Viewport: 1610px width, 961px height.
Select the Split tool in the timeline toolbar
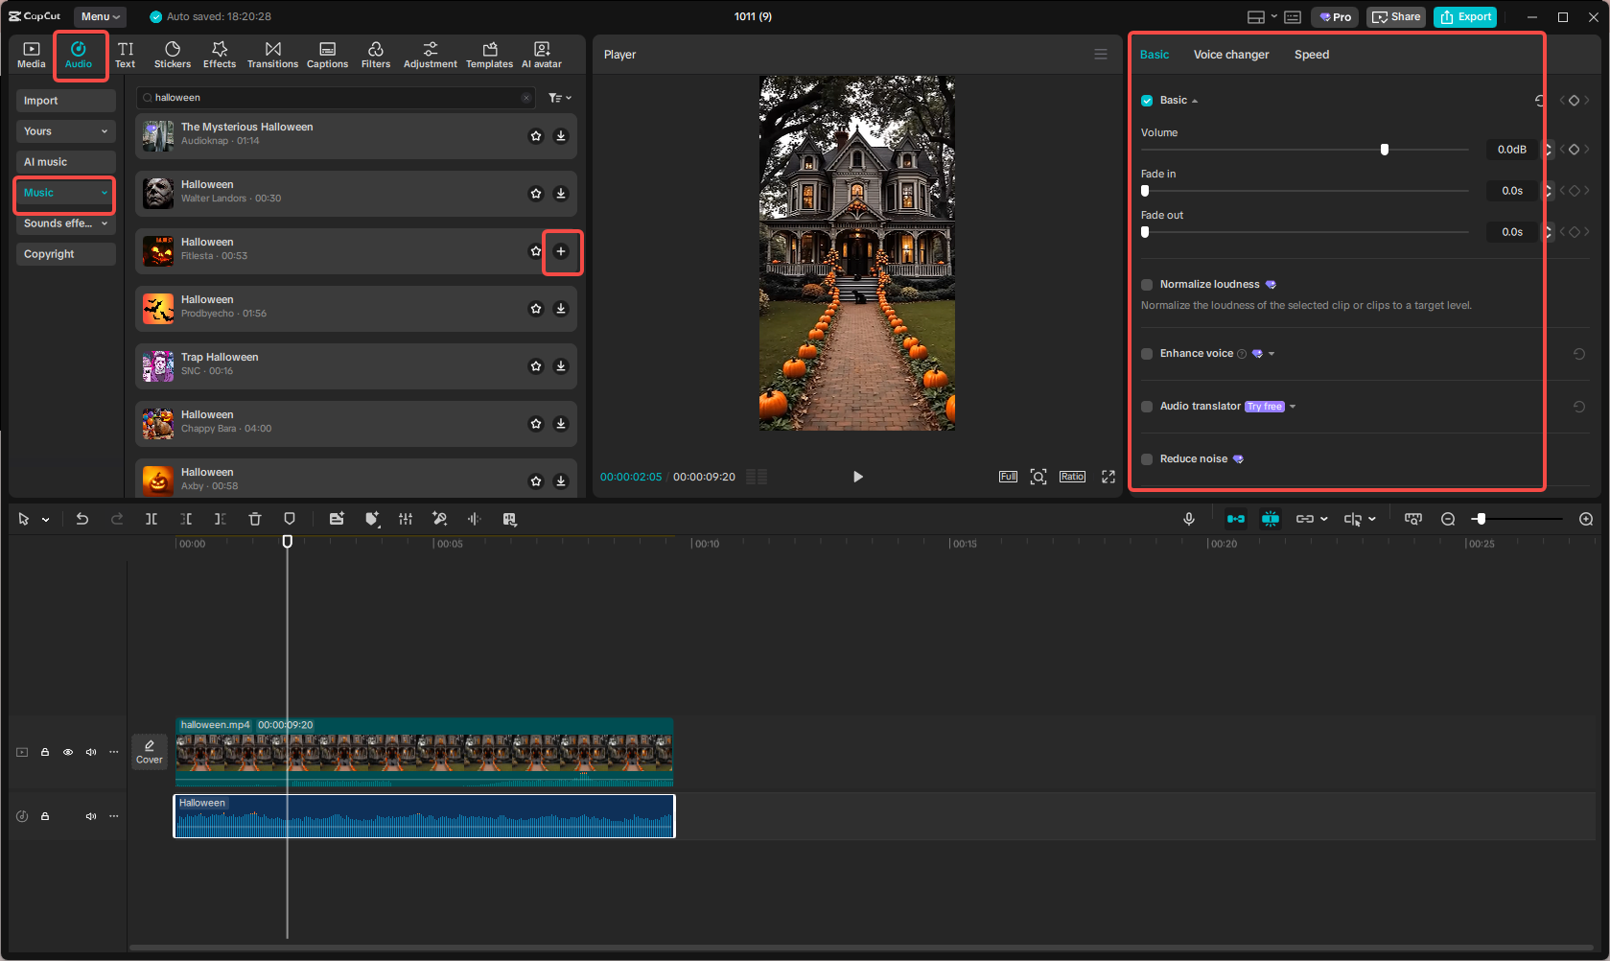tap(152, 519)
